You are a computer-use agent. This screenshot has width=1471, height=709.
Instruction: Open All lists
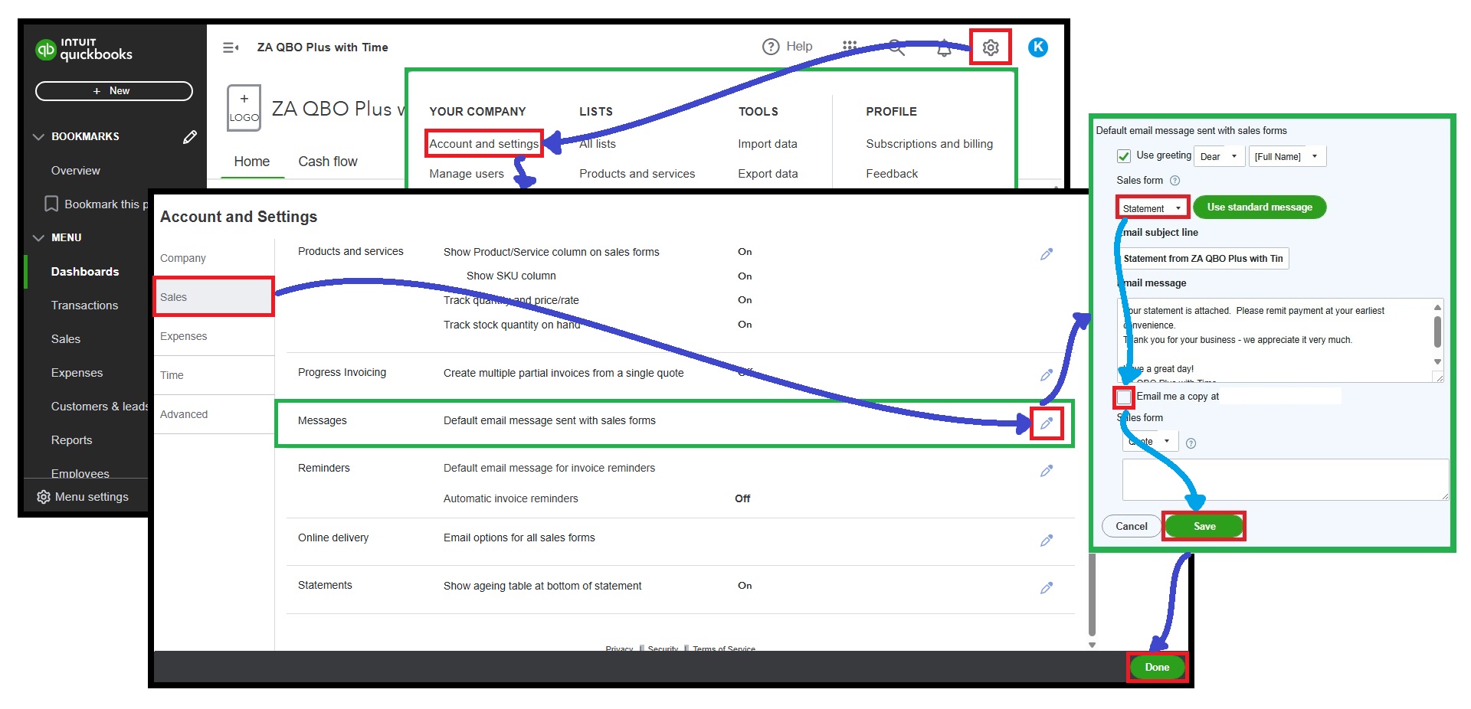point(598,144)
